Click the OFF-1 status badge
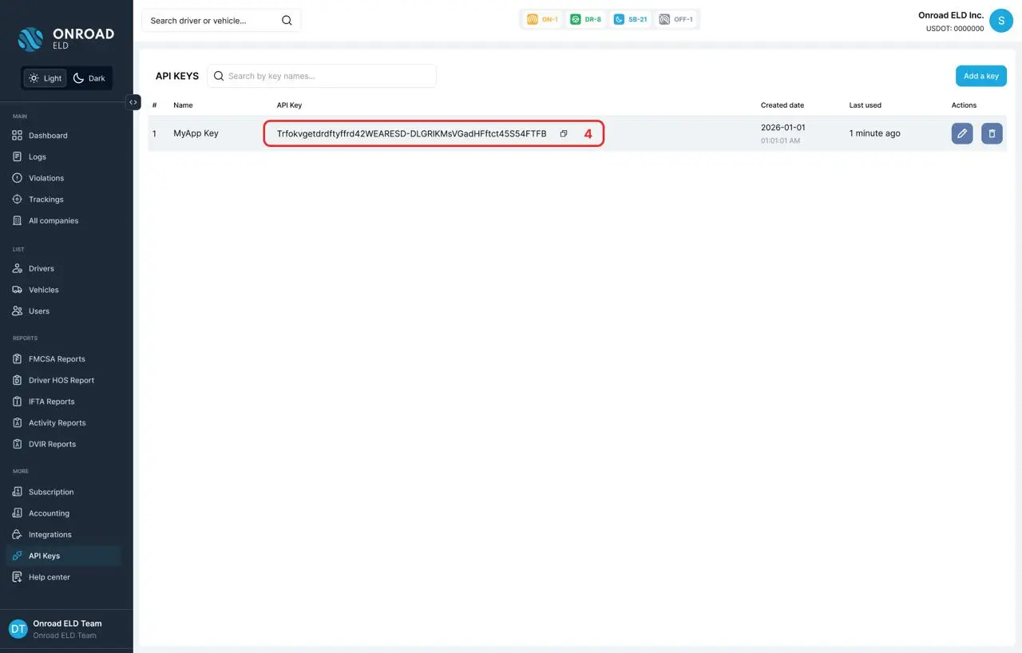 click(x=676, y=19)
